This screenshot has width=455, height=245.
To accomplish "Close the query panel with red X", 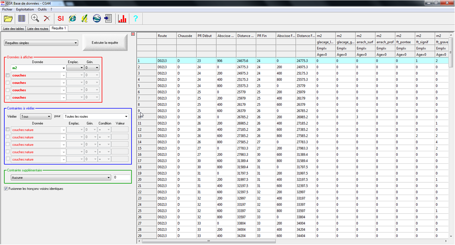I will 133,34.
